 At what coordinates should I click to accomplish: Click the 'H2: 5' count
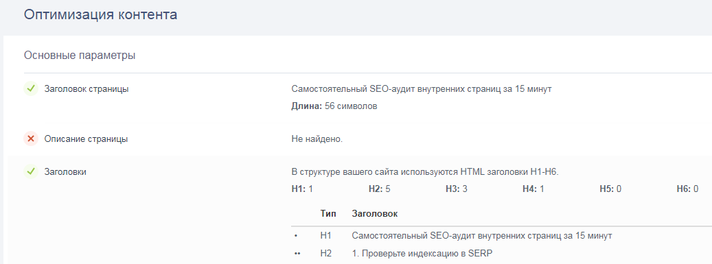coord(379,189)
